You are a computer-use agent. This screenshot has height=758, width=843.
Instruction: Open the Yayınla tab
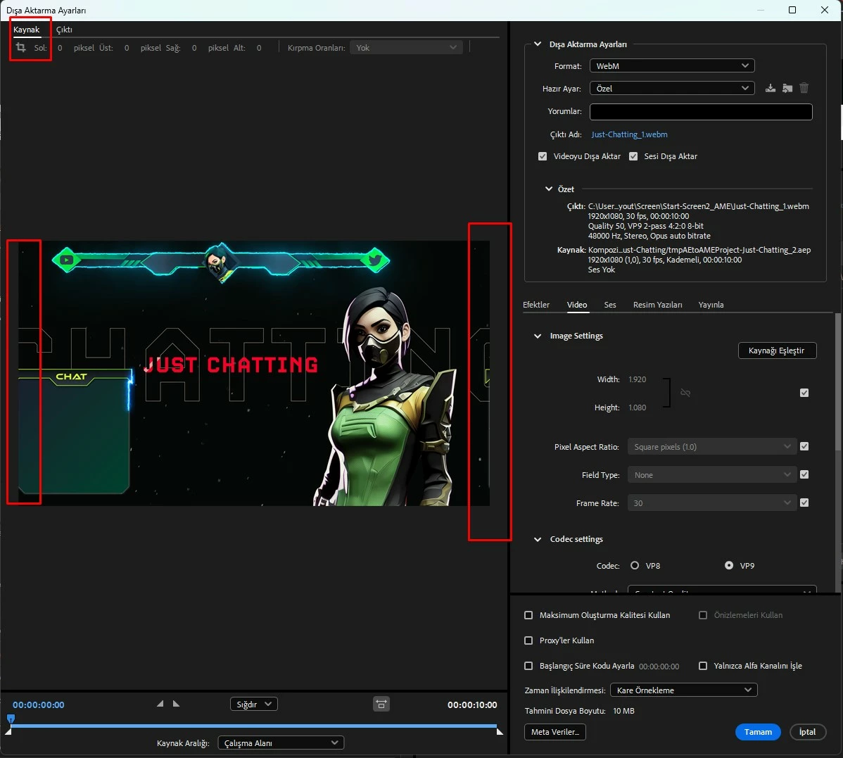711,305
